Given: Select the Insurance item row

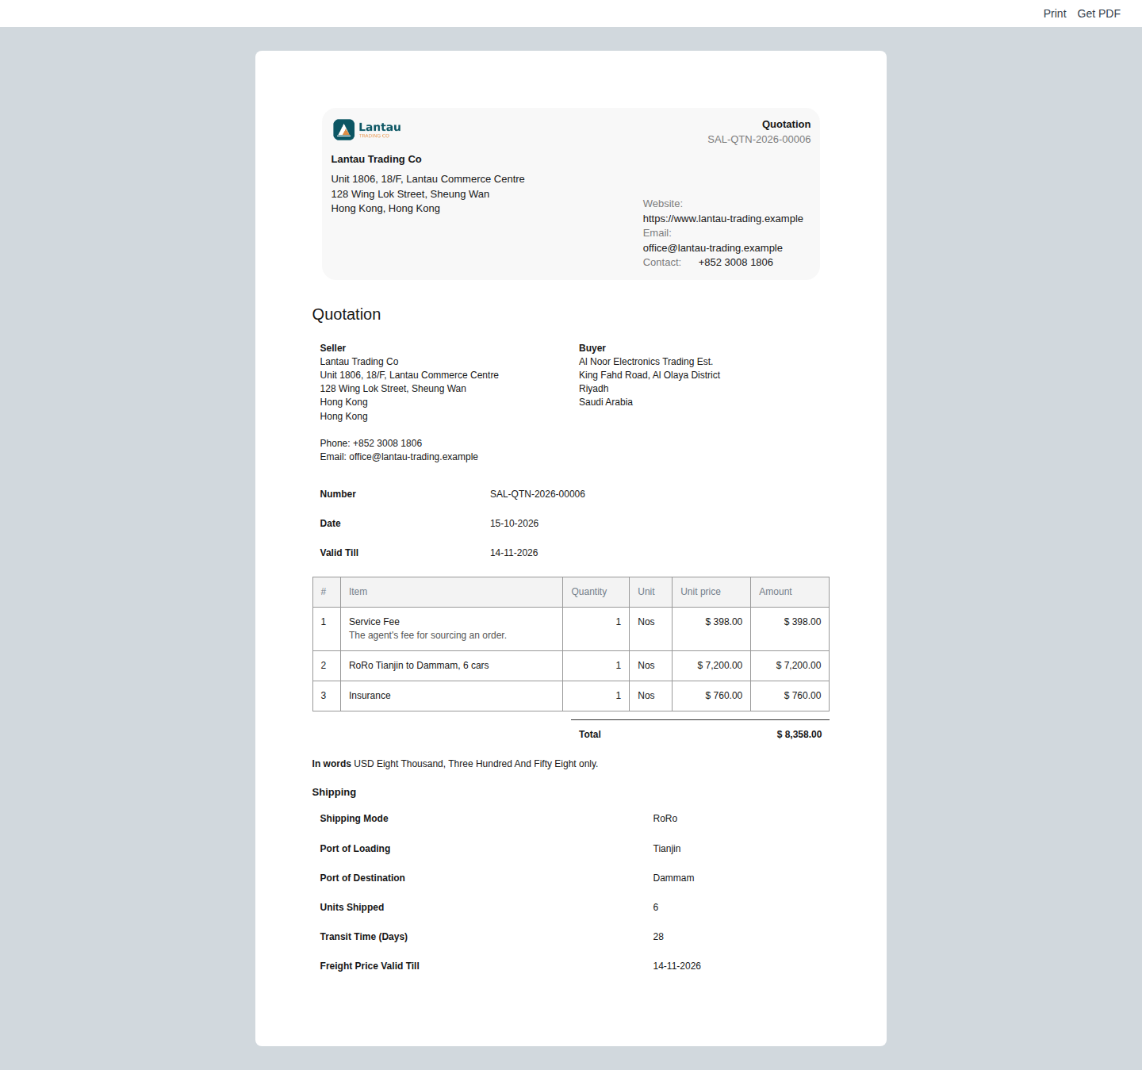Looking at the screenshot, I should pos(570,696).
